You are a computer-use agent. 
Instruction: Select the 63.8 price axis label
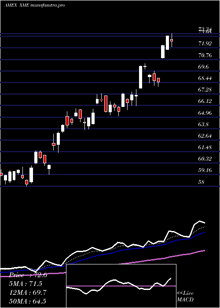(x=204, y=125)
